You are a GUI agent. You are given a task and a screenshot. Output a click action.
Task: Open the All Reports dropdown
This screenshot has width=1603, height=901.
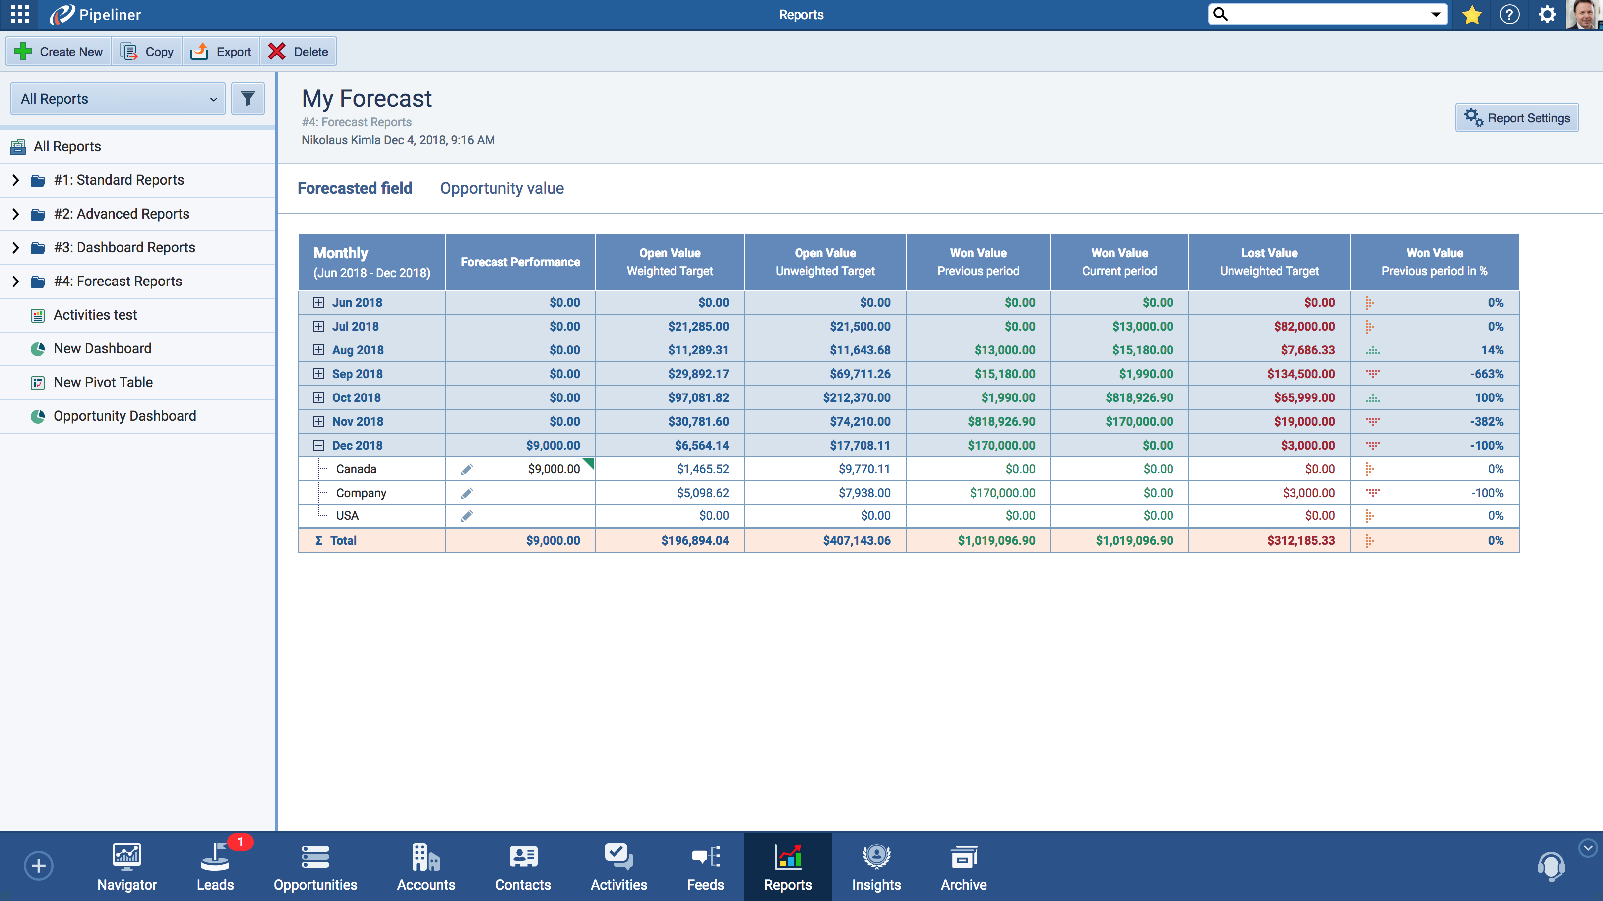(x=118, y=98)
